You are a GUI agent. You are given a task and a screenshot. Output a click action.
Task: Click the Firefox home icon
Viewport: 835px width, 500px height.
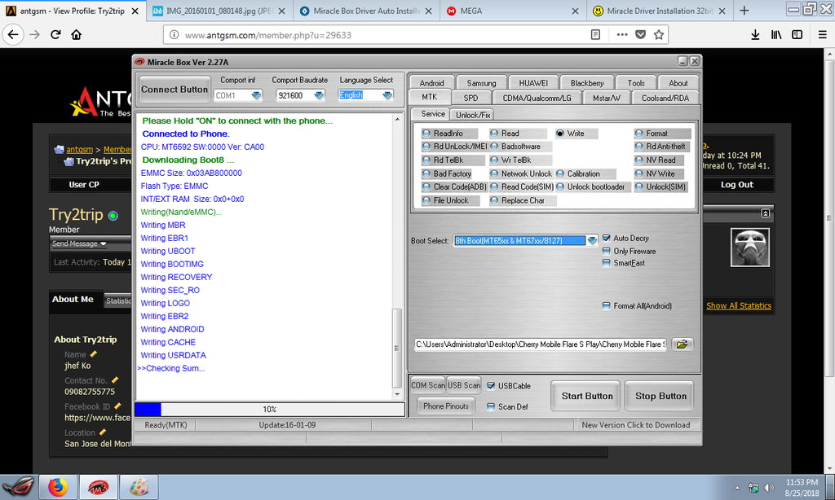tap(77, 34)
